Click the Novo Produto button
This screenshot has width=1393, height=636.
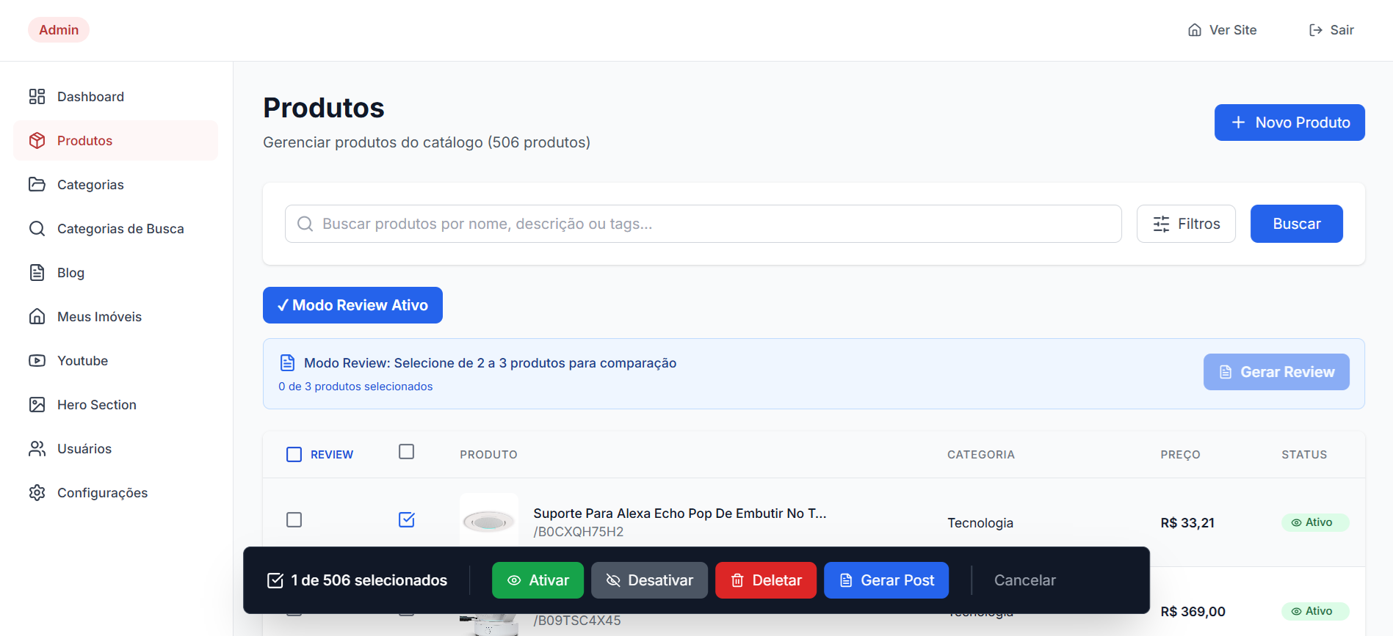tap(1289, 123)
